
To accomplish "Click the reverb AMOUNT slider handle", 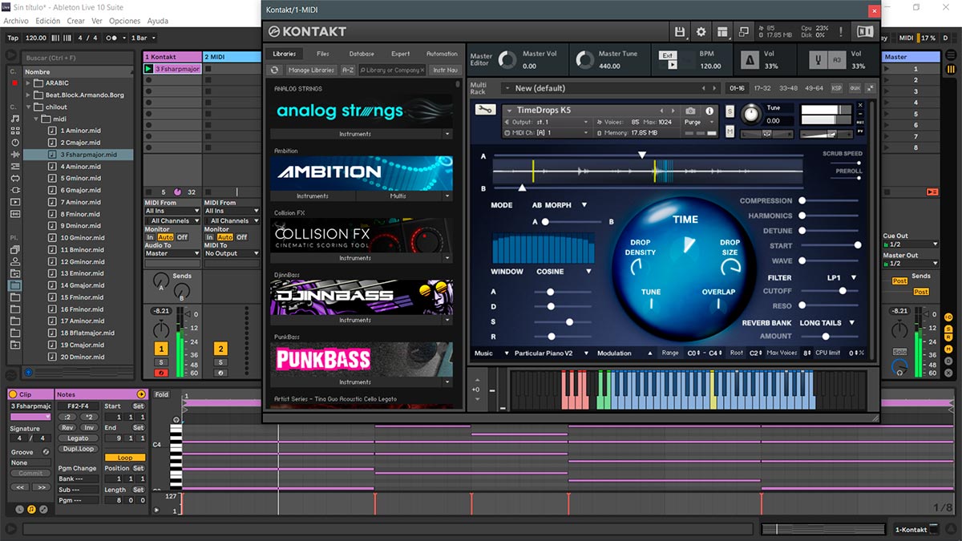I will click(x=826, y=337).
